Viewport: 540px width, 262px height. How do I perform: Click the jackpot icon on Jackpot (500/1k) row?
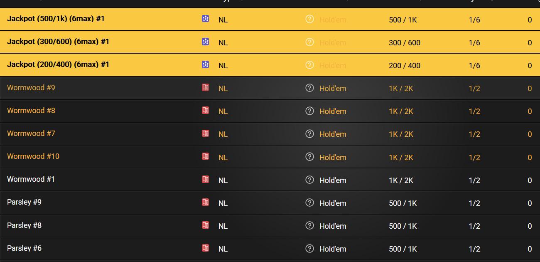click(x=206, y=19)
